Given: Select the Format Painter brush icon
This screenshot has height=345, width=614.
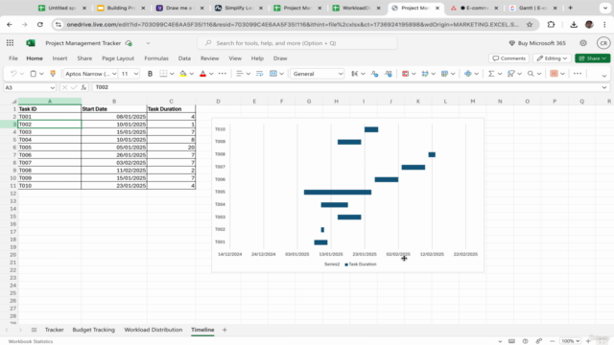Looking at the screenshot, I should pyautogui.click(x=53, y=74).
